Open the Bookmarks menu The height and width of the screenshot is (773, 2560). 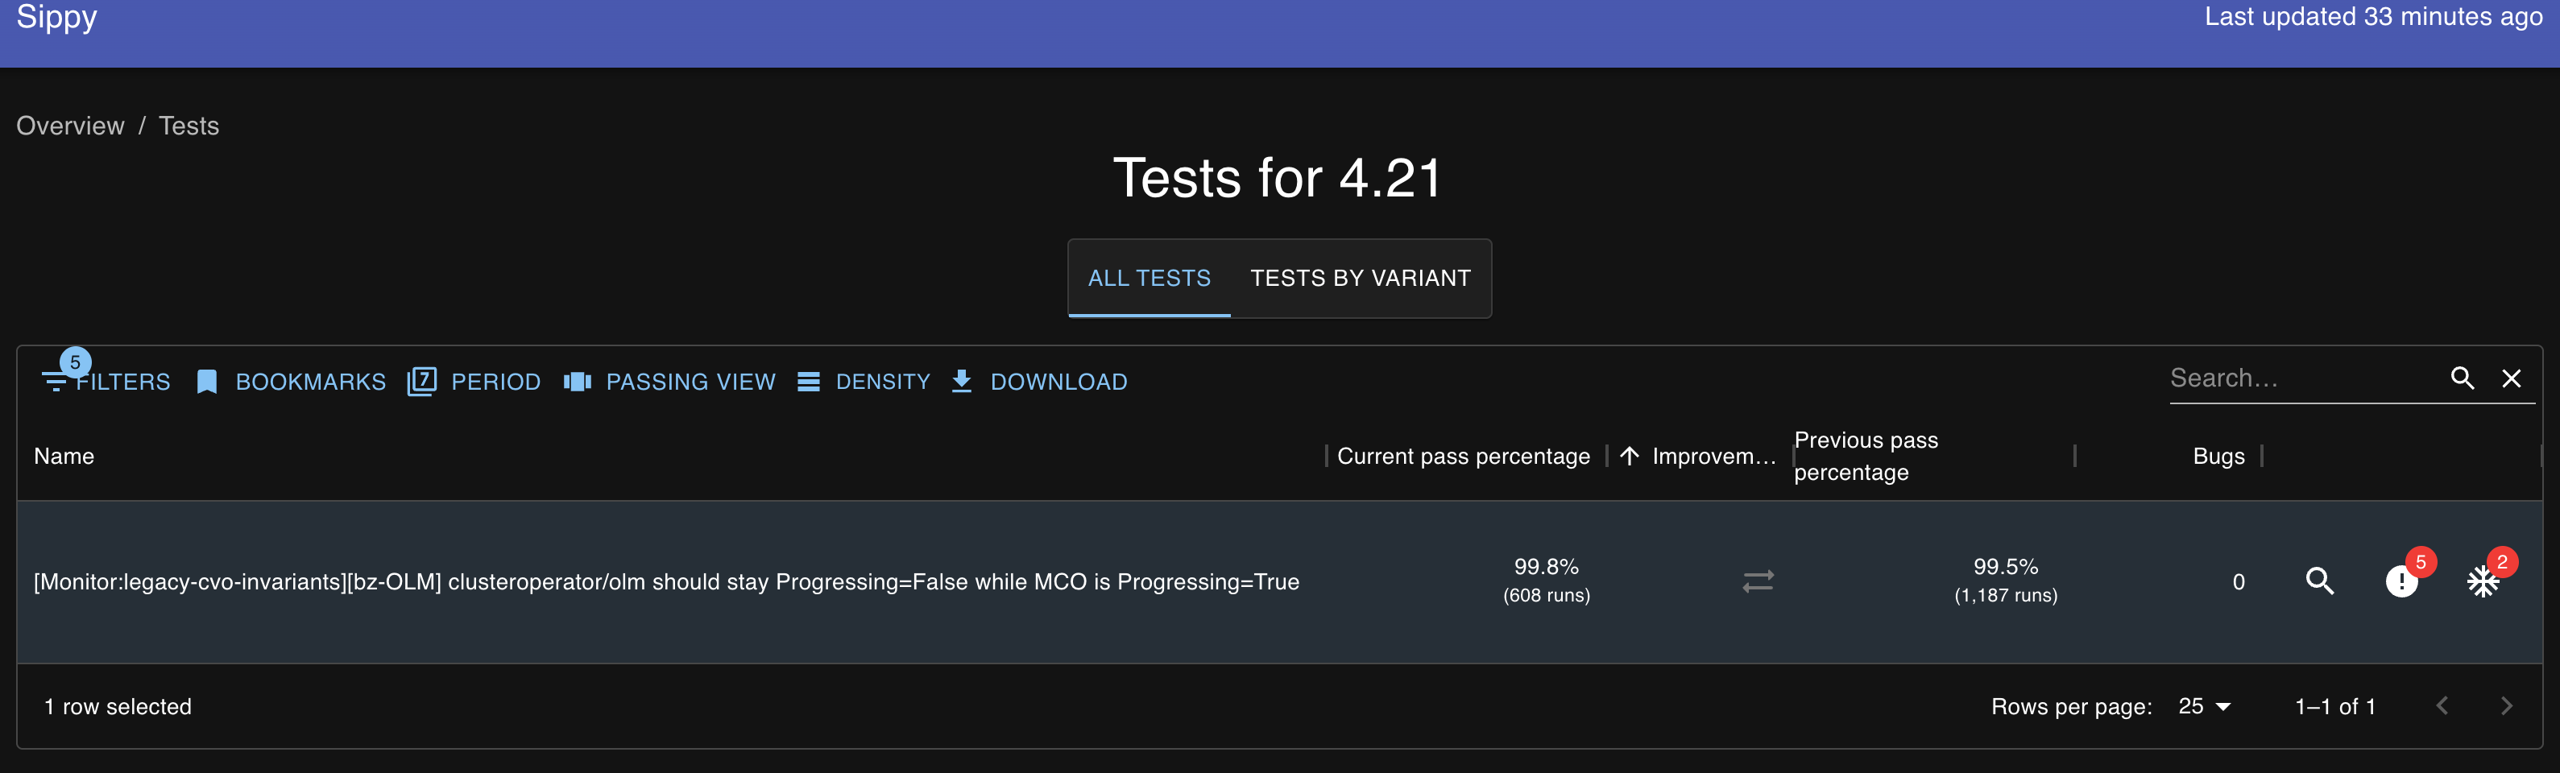point(291,382)
